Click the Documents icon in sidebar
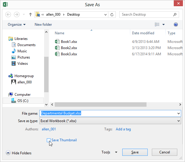Image resolution: width=185 pixels, height=162 pixels. tap(14, 45)
